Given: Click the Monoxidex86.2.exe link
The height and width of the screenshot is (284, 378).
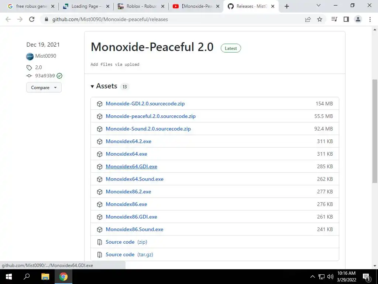Looking at the screenshot, I should coord(128,192).
